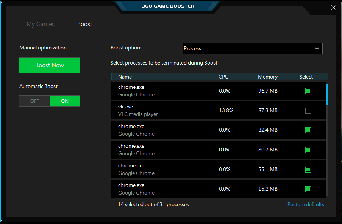Click the Manual optimization label
Screen dimensions: 342x224
point(43,48)
